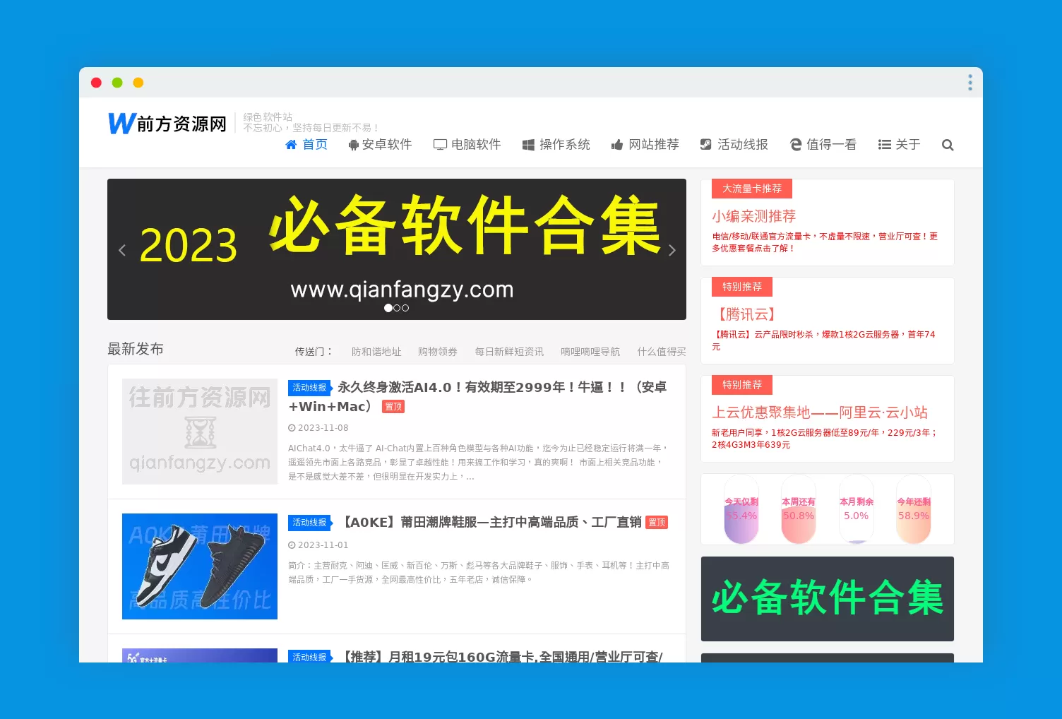Click the link icon beside 值得一看
Image resolution: width=1062 pixels, height=719 pixels.
[x=796, y=144]
